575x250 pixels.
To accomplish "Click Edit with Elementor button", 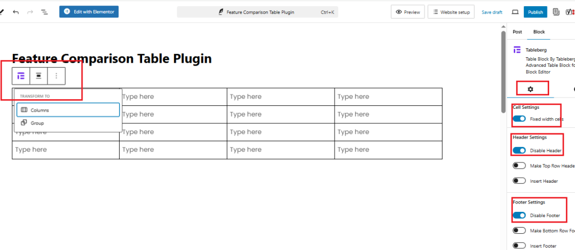I will click(89, 12).
